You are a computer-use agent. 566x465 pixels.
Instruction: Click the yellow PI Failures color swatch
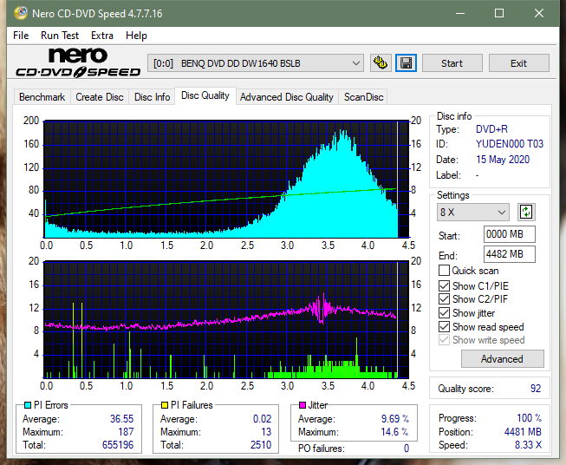tap(165, 405)
